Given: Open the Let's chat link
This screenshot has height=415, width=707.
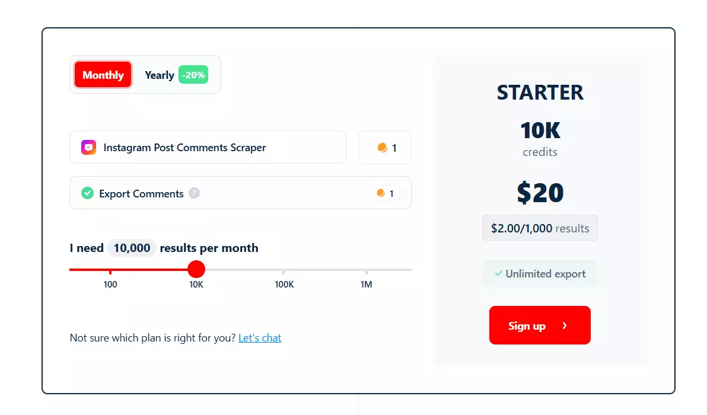Looking at the screenshot, I should click(x=260, y=338).
